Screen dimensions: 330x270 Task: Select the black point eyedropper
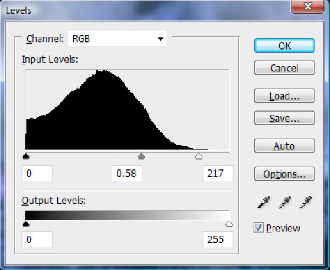click(263, 202)
